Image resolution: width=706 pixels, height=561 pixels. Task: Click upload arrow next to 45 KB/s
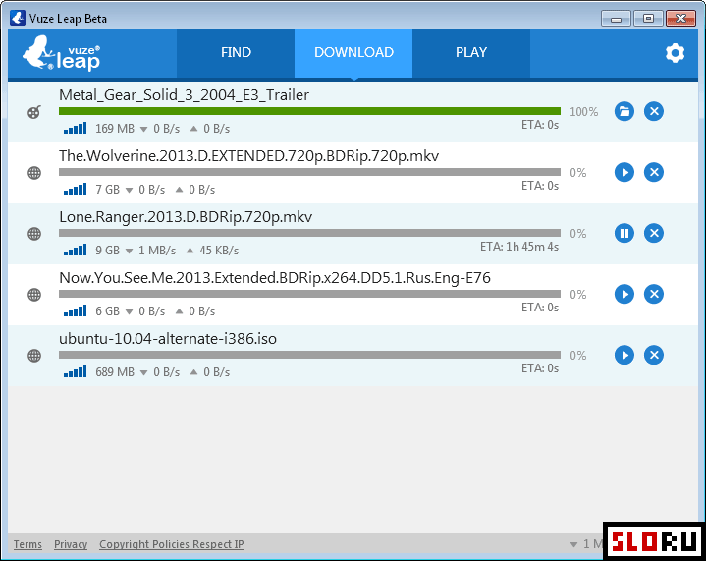pos(190,250)
